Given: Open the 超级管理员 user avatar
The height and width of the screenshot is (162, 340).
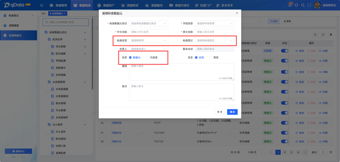Looking at the screenshot, I should 317,5.
